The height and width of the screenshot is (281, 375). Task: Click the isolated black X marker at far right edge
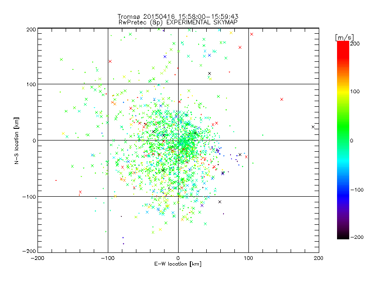click(x=313, y=127)
